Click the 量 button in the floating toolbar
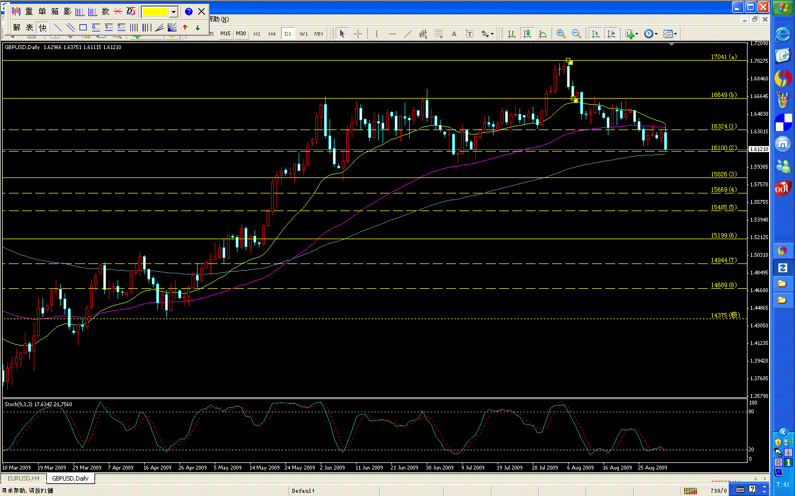The width and height of the screenshot is (795, 496). (29, 12)
